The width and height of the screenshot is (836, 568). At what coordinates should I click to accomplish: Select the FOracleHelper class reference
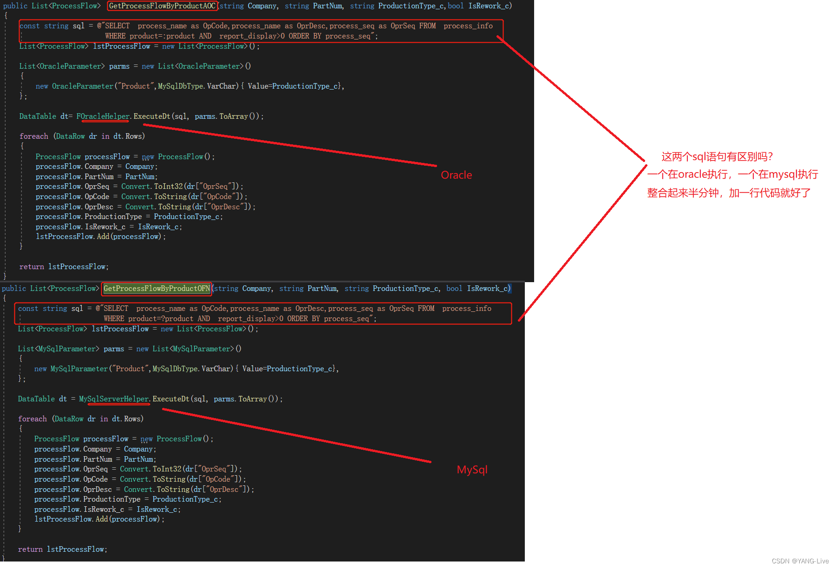[103, 116]
